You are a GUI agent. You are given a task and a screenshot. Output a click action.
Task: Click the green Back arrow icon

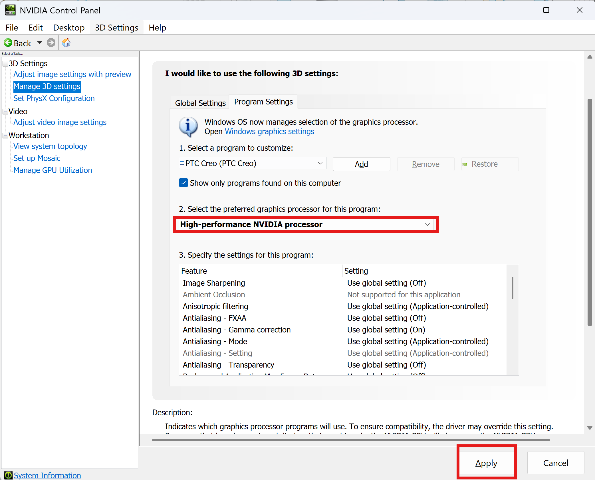8,43
